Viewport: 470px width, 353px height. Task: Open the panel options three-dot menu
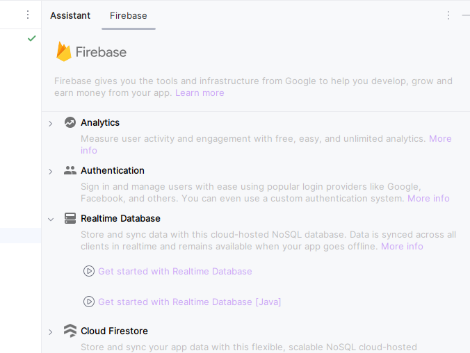(448, 15)
